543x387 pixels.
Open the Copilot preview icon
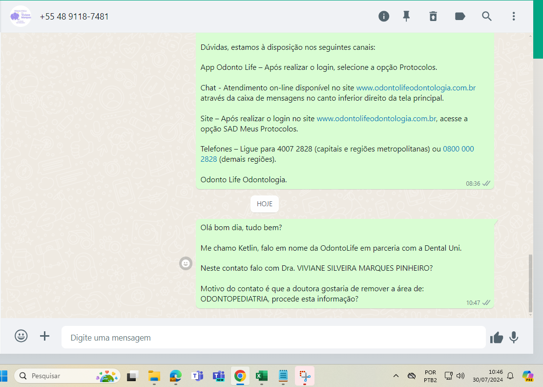click(x=528, y=376)
